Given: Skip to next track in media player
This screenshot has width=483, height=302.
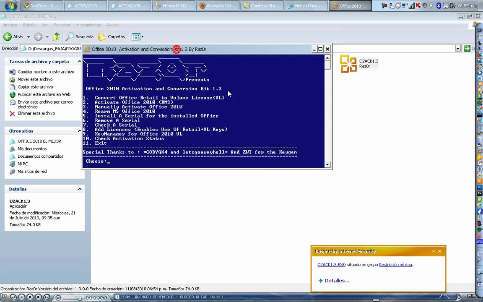Looking at the screenshot, I should (46, 297).
